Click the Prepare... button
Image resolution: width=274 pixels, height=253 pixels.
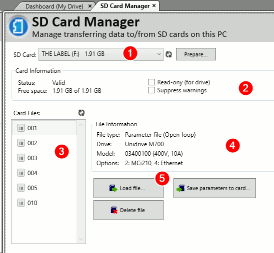point(196,54)
